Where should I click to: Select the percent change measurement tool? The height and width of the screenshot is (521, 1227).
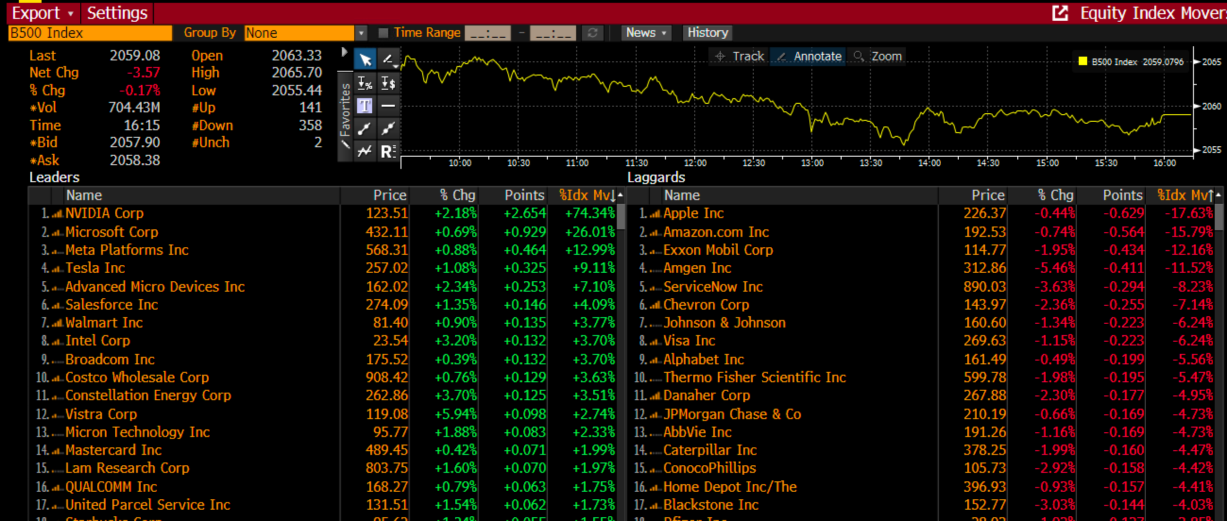[x=366, y=84]
